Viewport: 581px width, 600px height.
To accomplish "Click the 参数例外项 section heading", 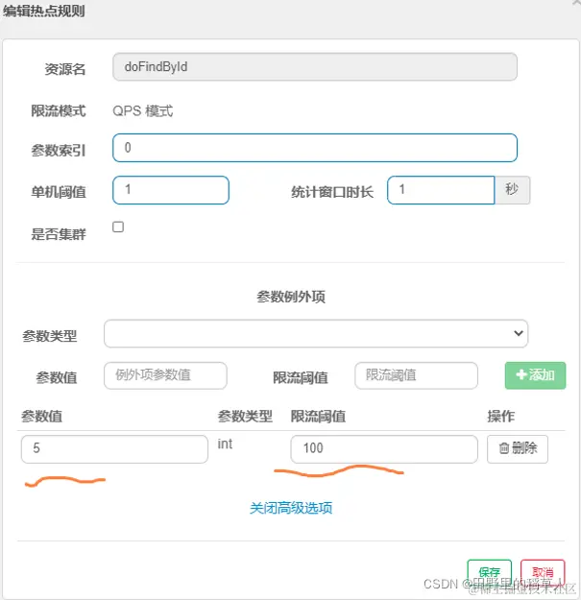I will (291, 297).
